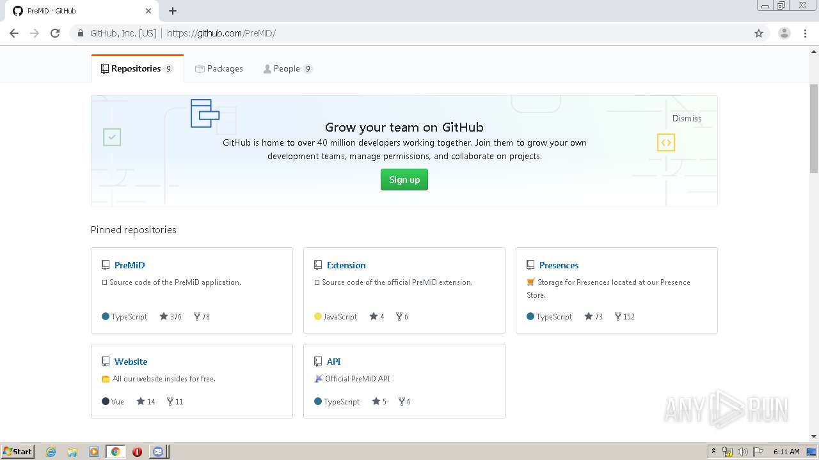This screenshot has height=460, width=819.
Task: Click the 6:11 AM system clock
Action: point(786,452)
